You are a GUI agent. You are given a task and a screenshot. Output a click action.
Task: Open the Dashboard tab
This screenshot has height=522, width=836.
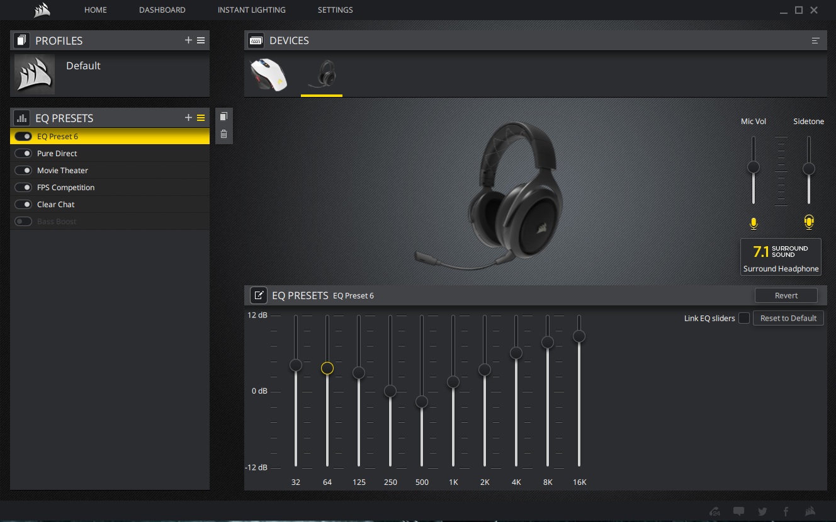pyautogui.click(x=162, y=10)
